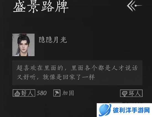152x117 pixels.
Task: Click message line 又好听，就像是回家了一样
Action: [x=56, y=77]
